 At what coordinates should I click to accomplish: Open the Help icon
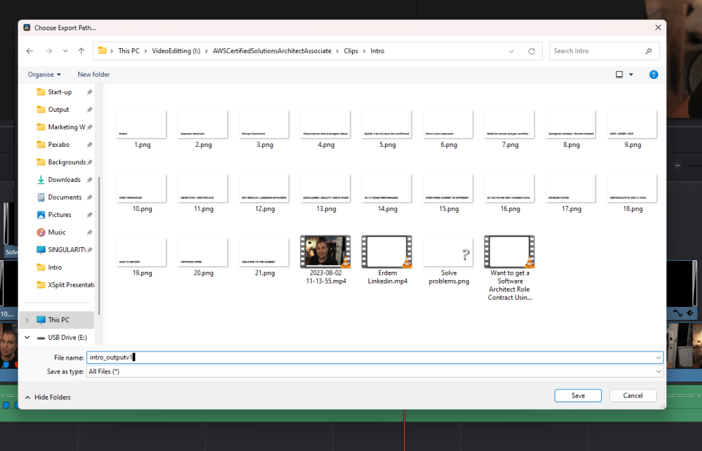(x=654, y=74)
